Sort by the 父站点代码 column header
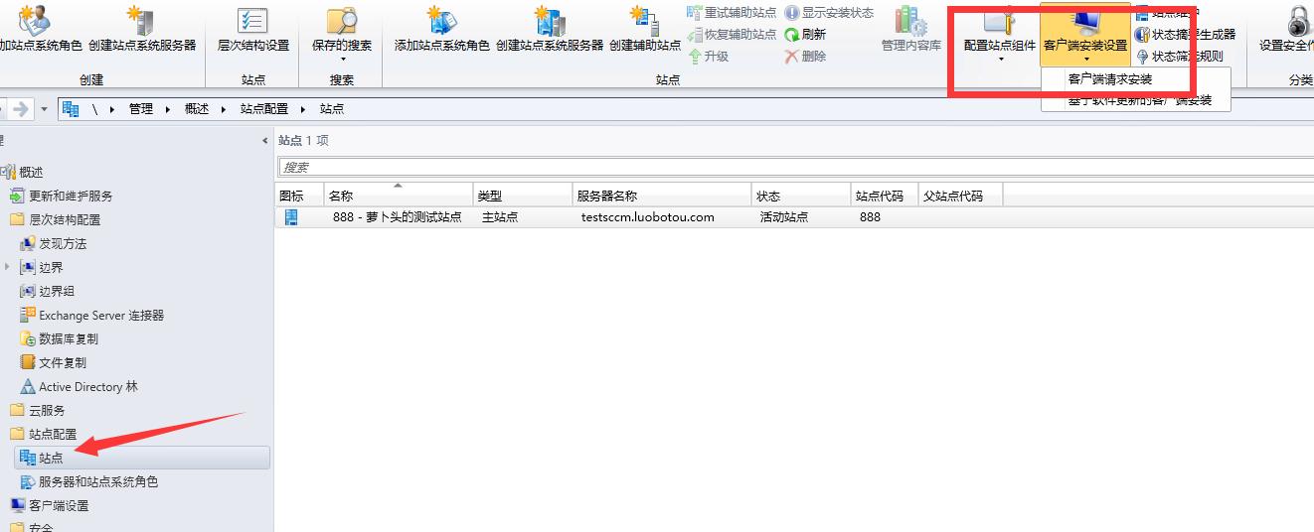The width and height of the screenshot is (1314, 532). (960, 195)
